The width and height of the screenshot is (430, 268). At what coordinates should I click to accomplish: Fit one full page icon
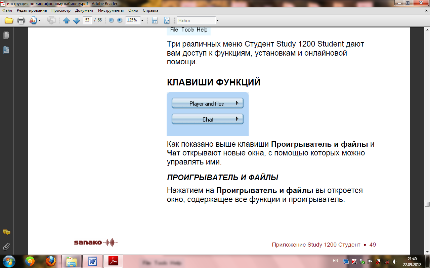click(167, 21)
